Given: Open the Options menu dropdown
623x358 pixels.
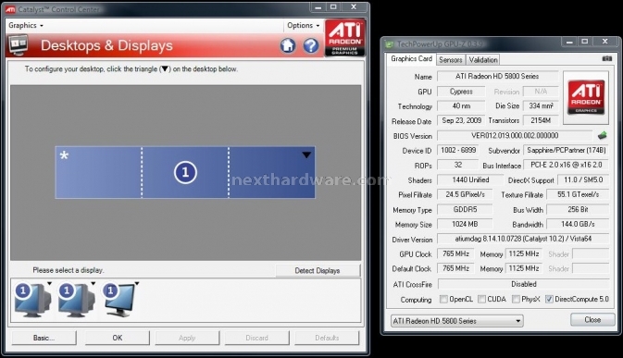Looking at the screenshot, I should pos(304,25).
